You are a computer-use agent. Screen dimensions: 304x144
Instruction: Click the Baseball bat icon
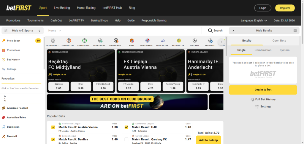(3, 136)
